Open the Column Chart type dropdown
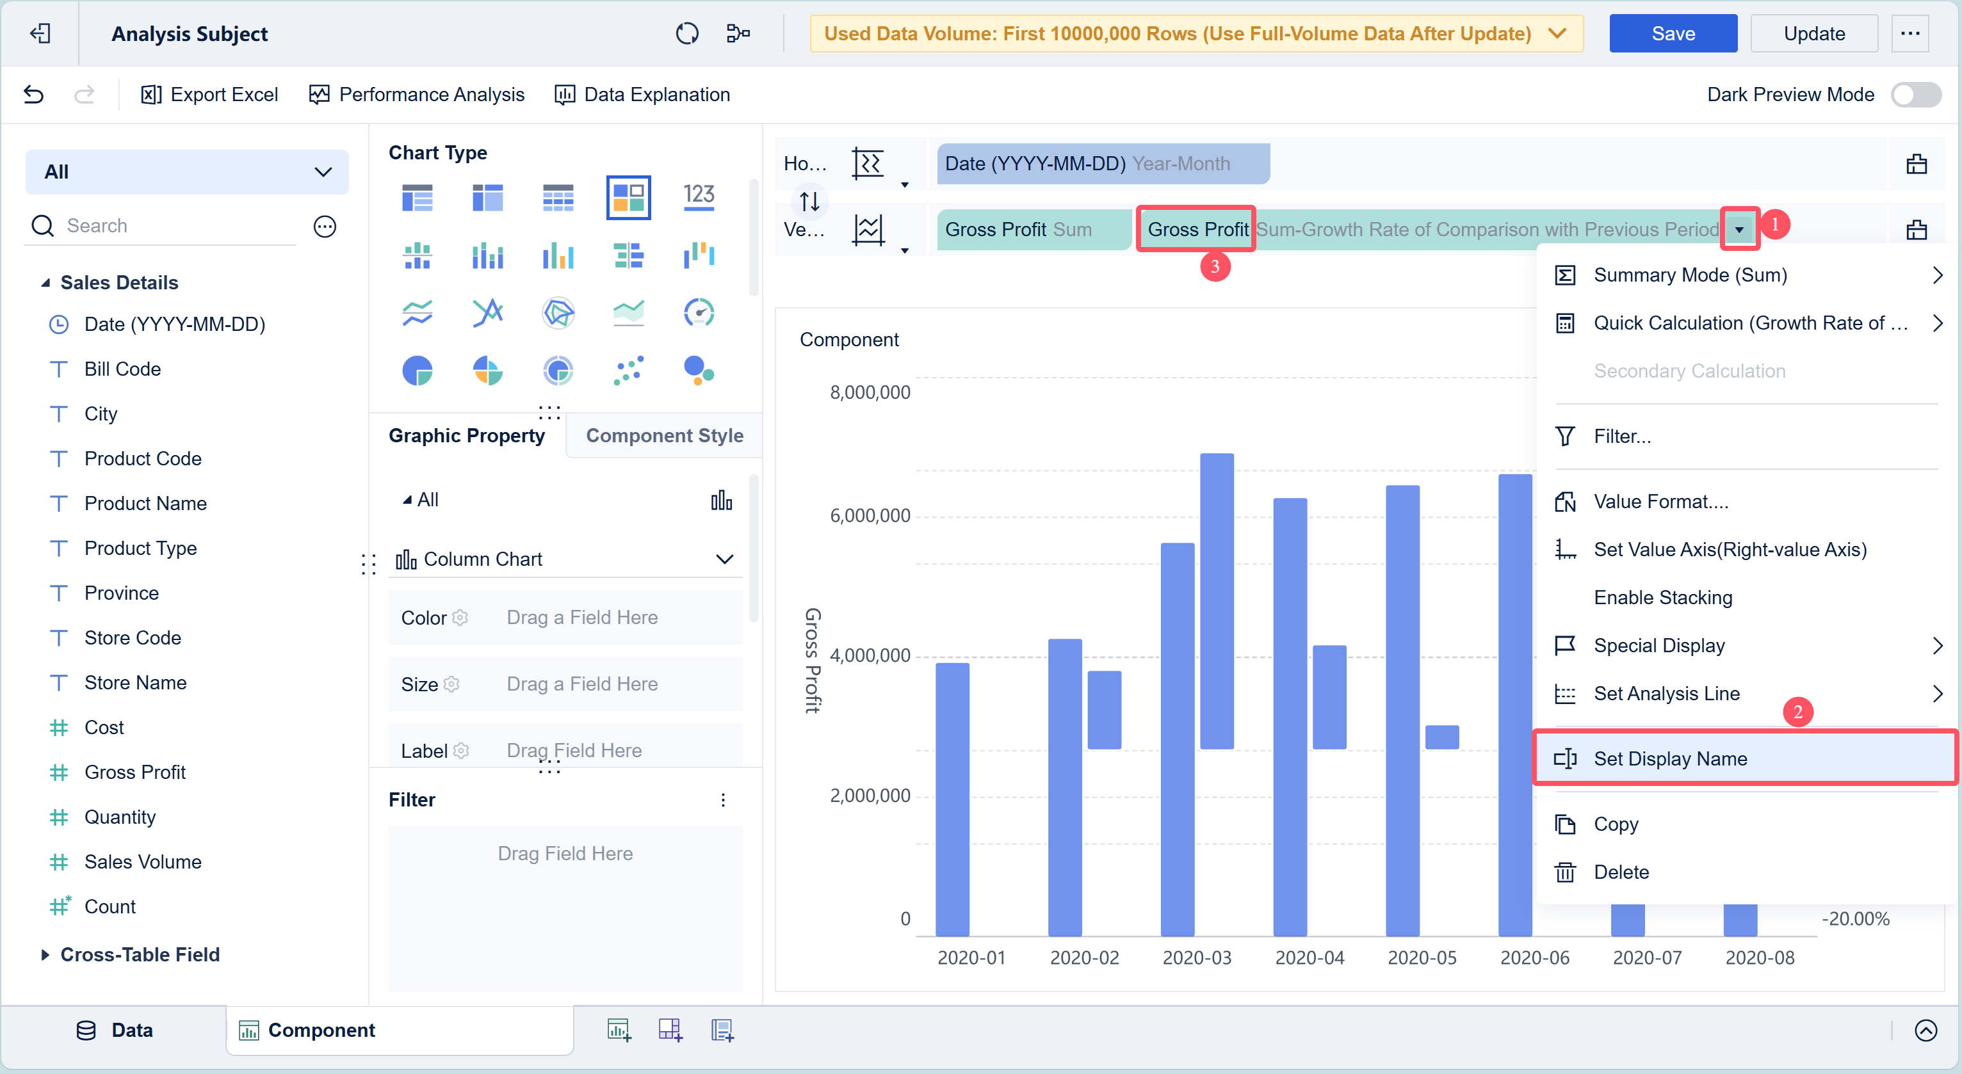This screenshot has width=1962, height=1074. tap(564, 559)
